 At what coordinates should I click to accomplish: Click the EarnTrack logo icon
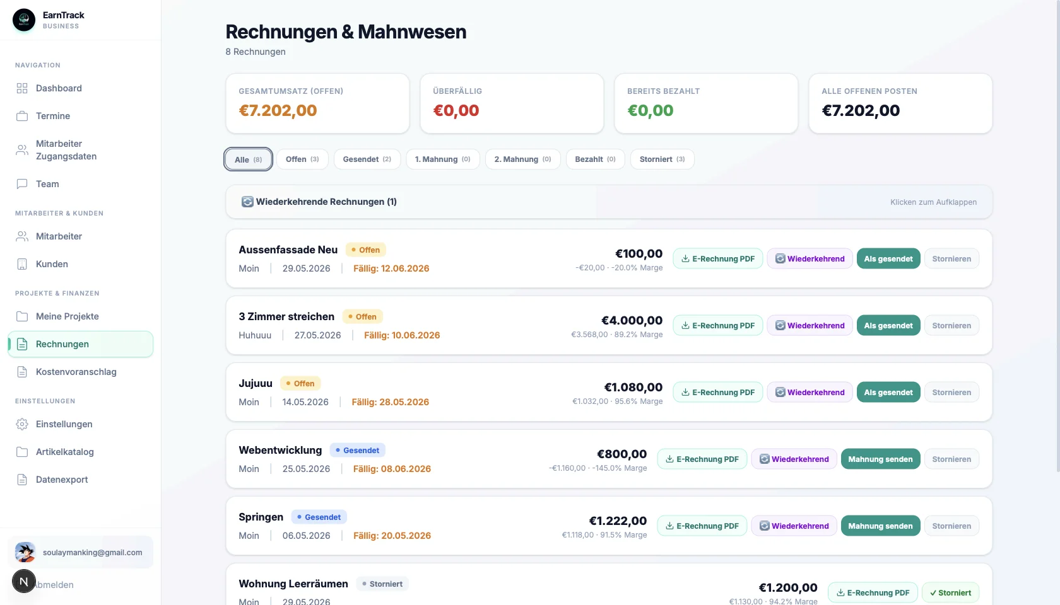(24, 20)
